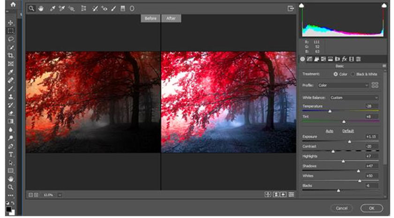
Task: Select the Red Eye Removal tool
Action: tap(104, 8)
